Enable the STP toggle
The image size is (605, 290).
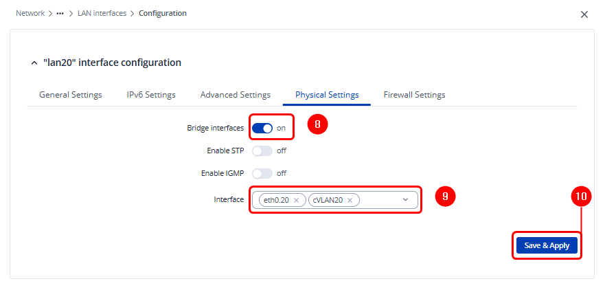tap(262, 150)
